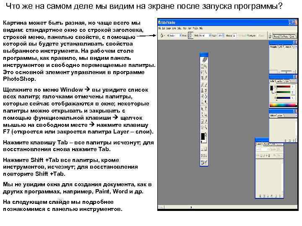This screenshot has height=226, width=302.
Task: Switch to the Swatches tab in Color palette
Action: tap(280, 81)
